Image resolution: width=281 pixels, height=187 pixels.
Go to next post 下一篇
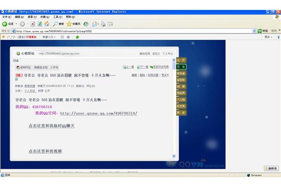pos(142,67)
